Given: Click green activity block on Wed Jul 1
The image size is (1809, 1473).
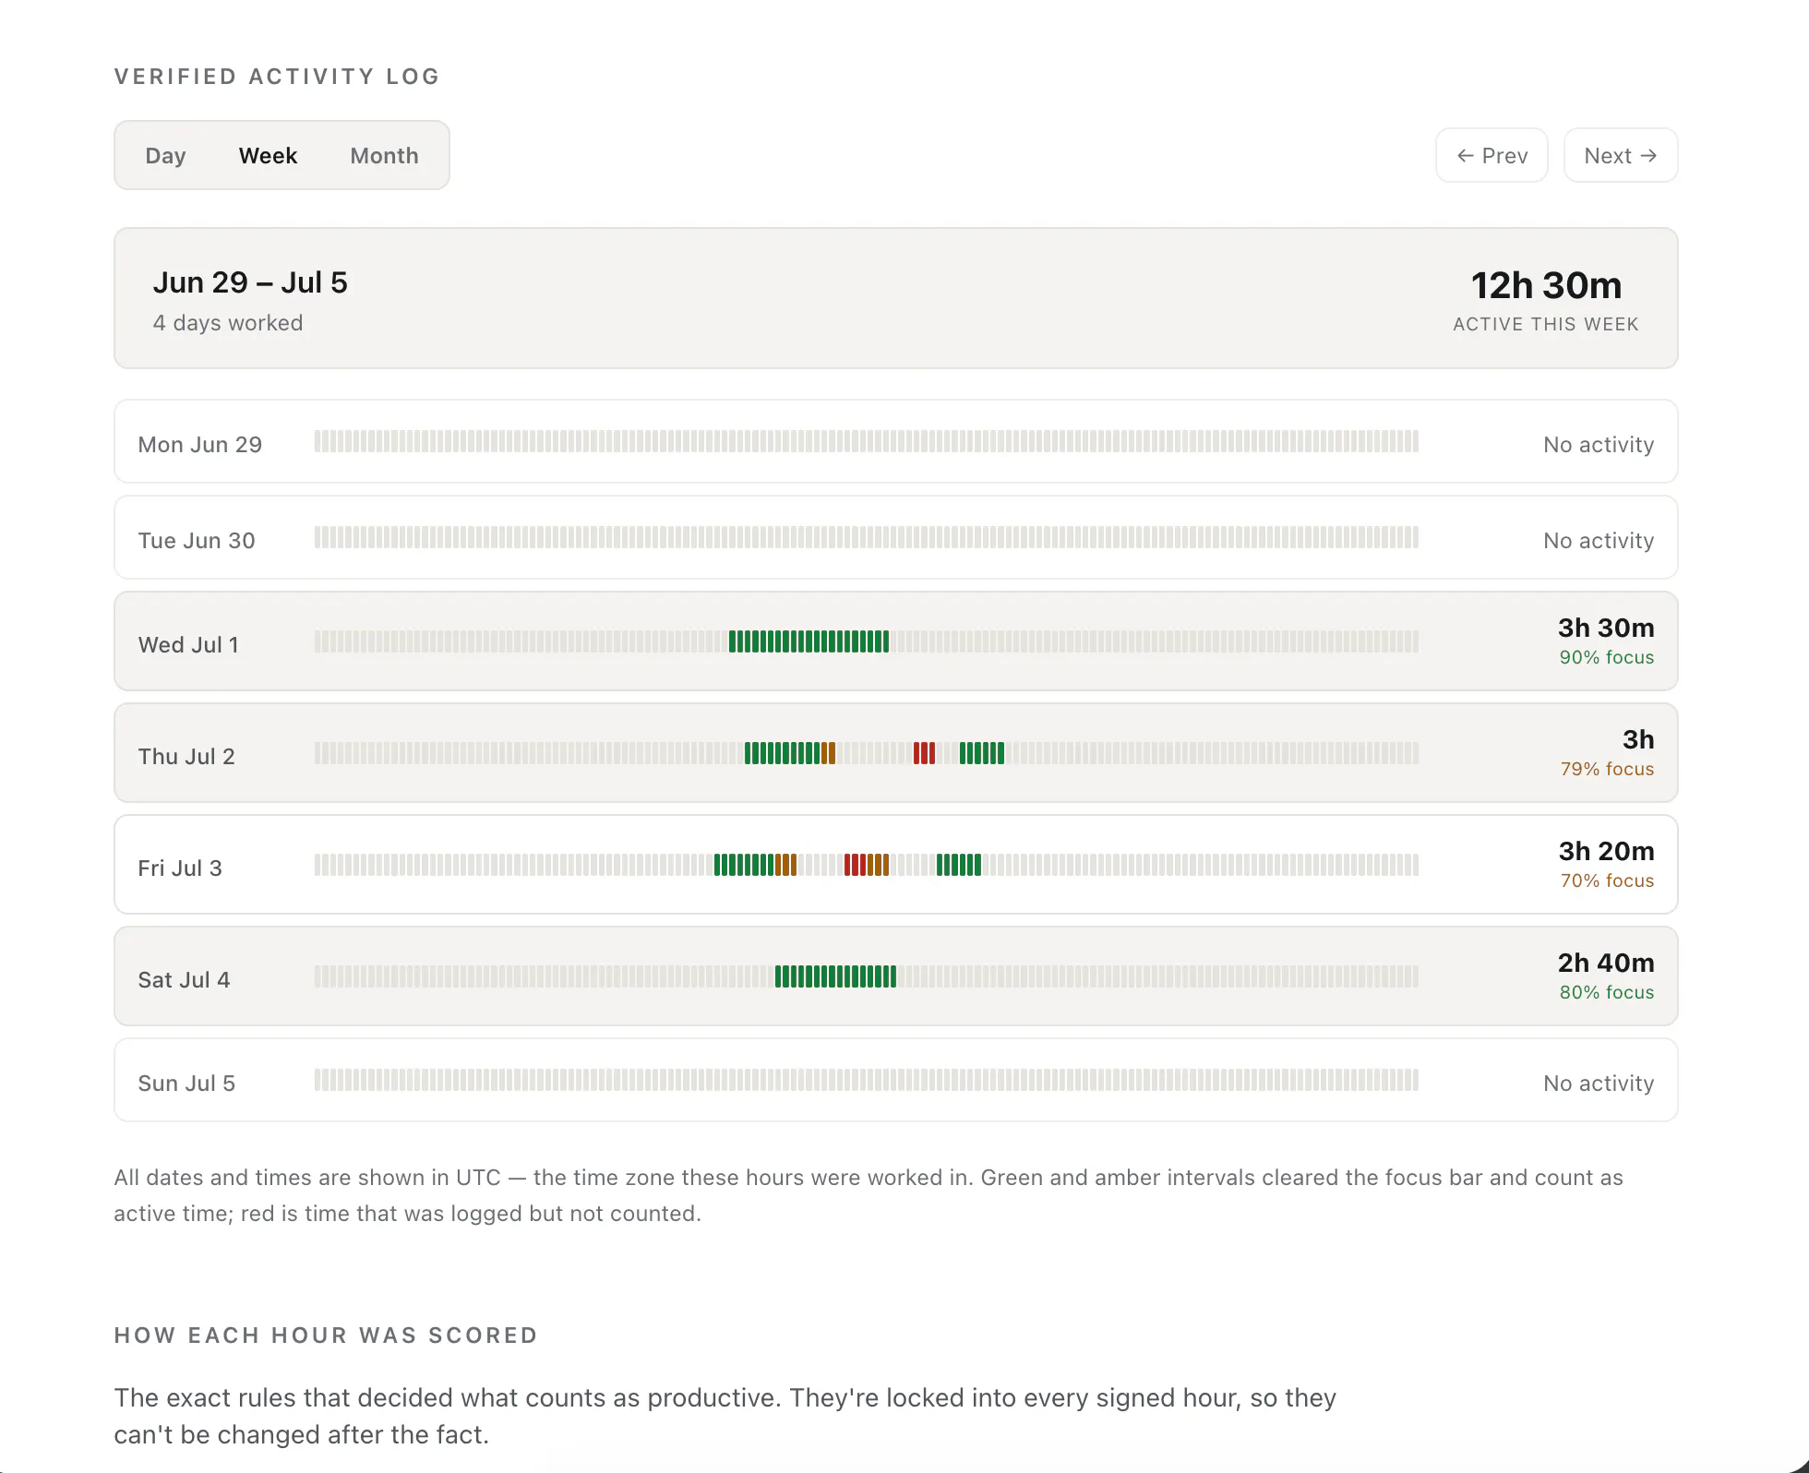Looking at the screenshot, I should (809, 641).
